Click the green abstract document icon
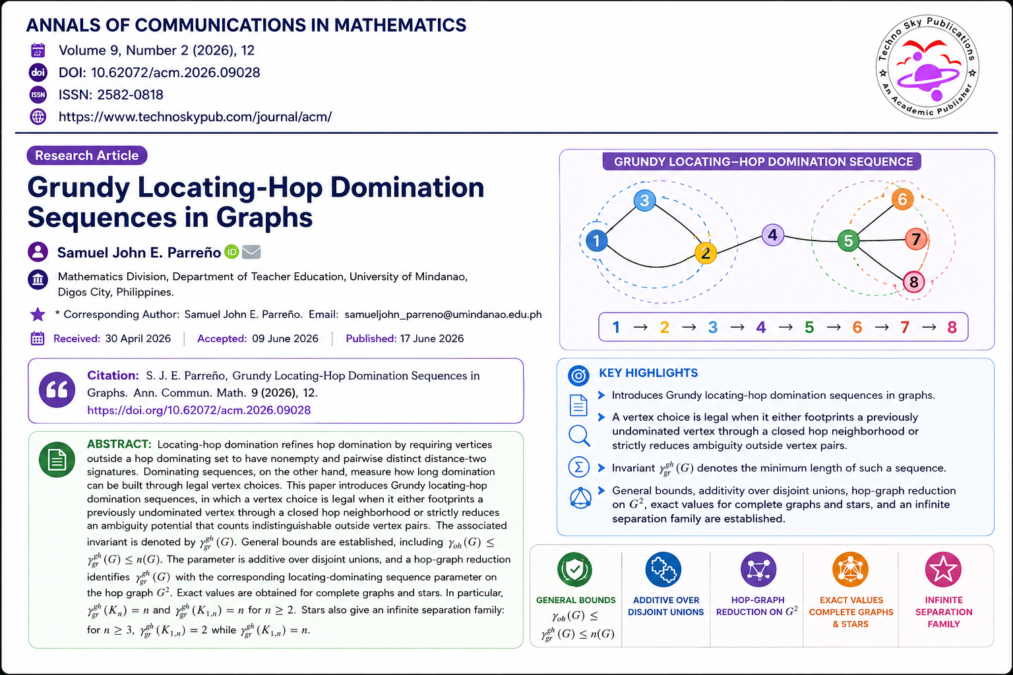Viewport: 1013px width, 675px height. point(57,459)
